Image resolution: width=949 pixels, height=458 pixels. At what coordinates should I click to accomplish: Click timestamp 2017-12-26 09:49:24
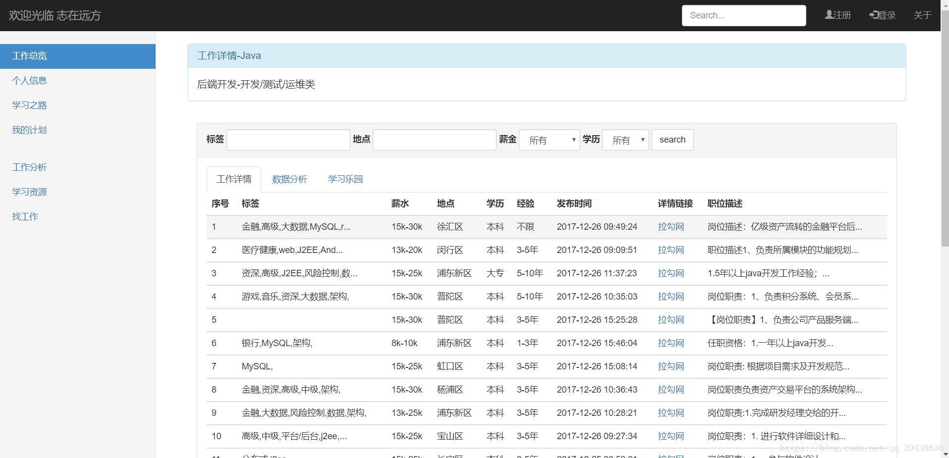[597, 227]
